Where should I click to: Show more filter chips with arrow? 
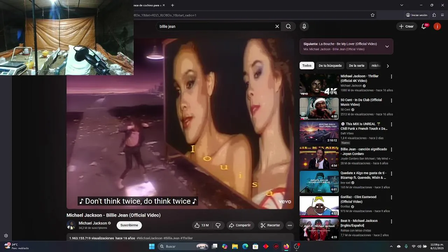[387, 66]
